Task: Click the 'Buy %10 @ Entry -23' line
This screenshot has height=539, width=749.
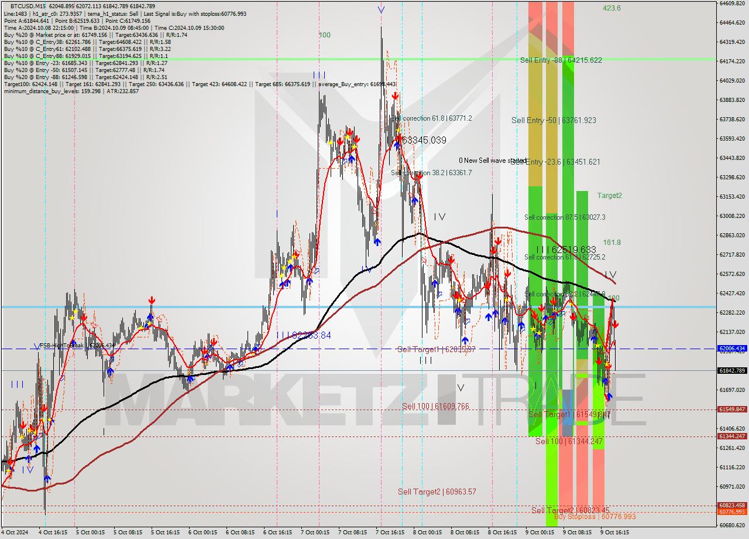Action: tap(86, 63)
